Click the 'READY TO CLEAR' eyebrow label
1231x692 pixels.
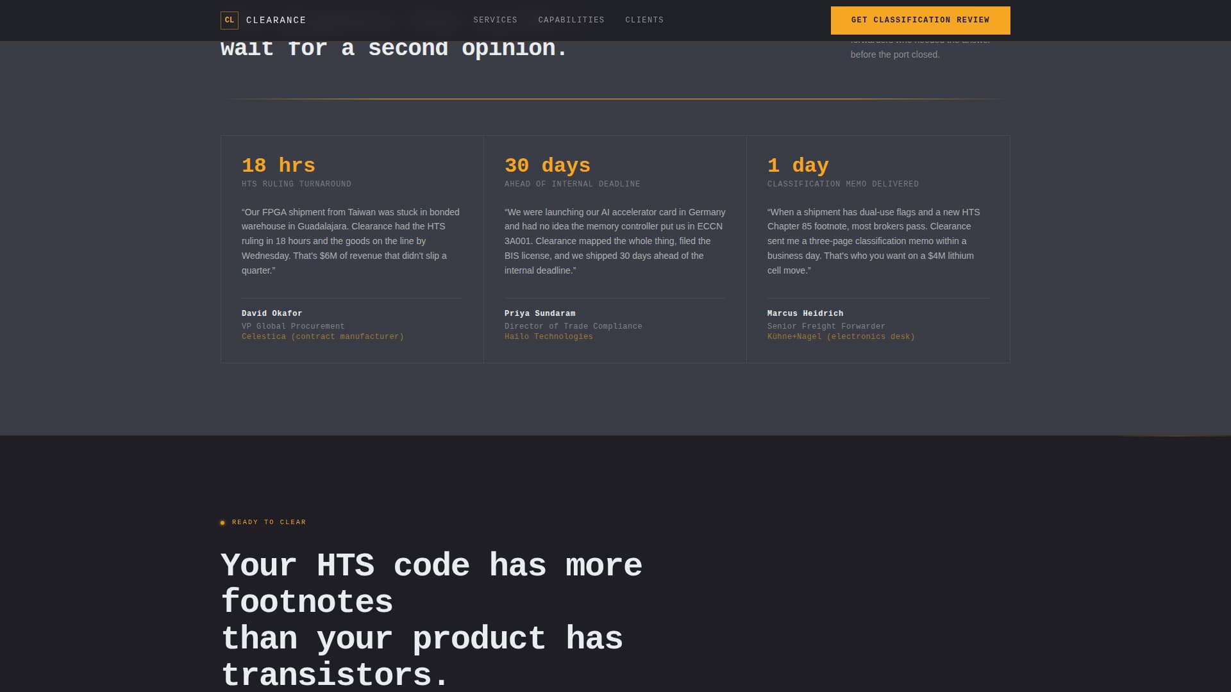pos(269,522)
